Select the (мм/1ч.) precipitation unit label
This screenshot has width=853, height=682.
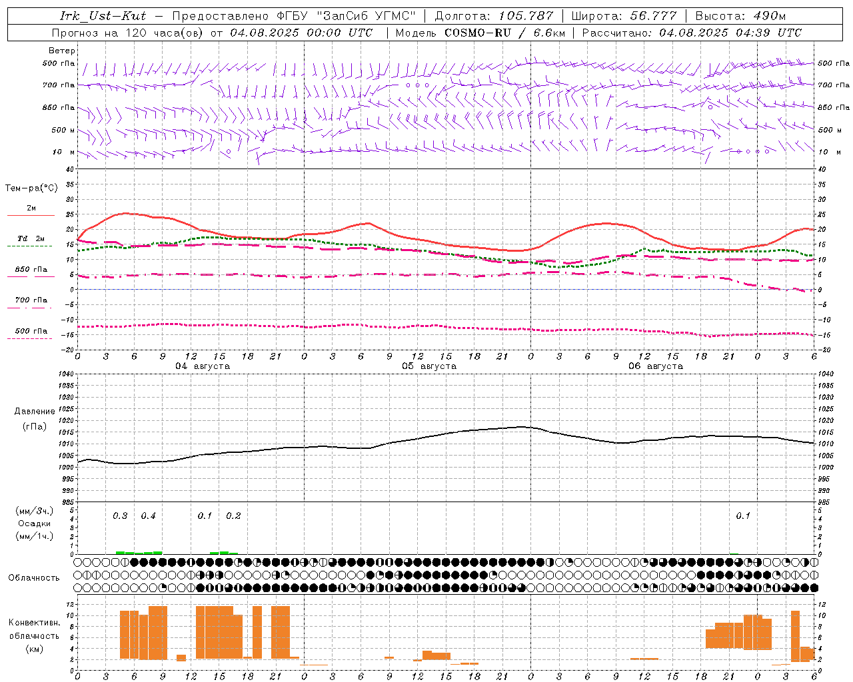(34, 536)
